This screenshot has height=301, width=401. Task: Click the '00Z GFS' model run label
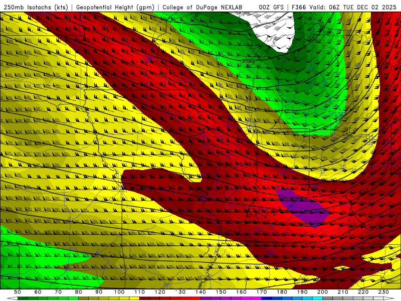click(x=271, y=7)
